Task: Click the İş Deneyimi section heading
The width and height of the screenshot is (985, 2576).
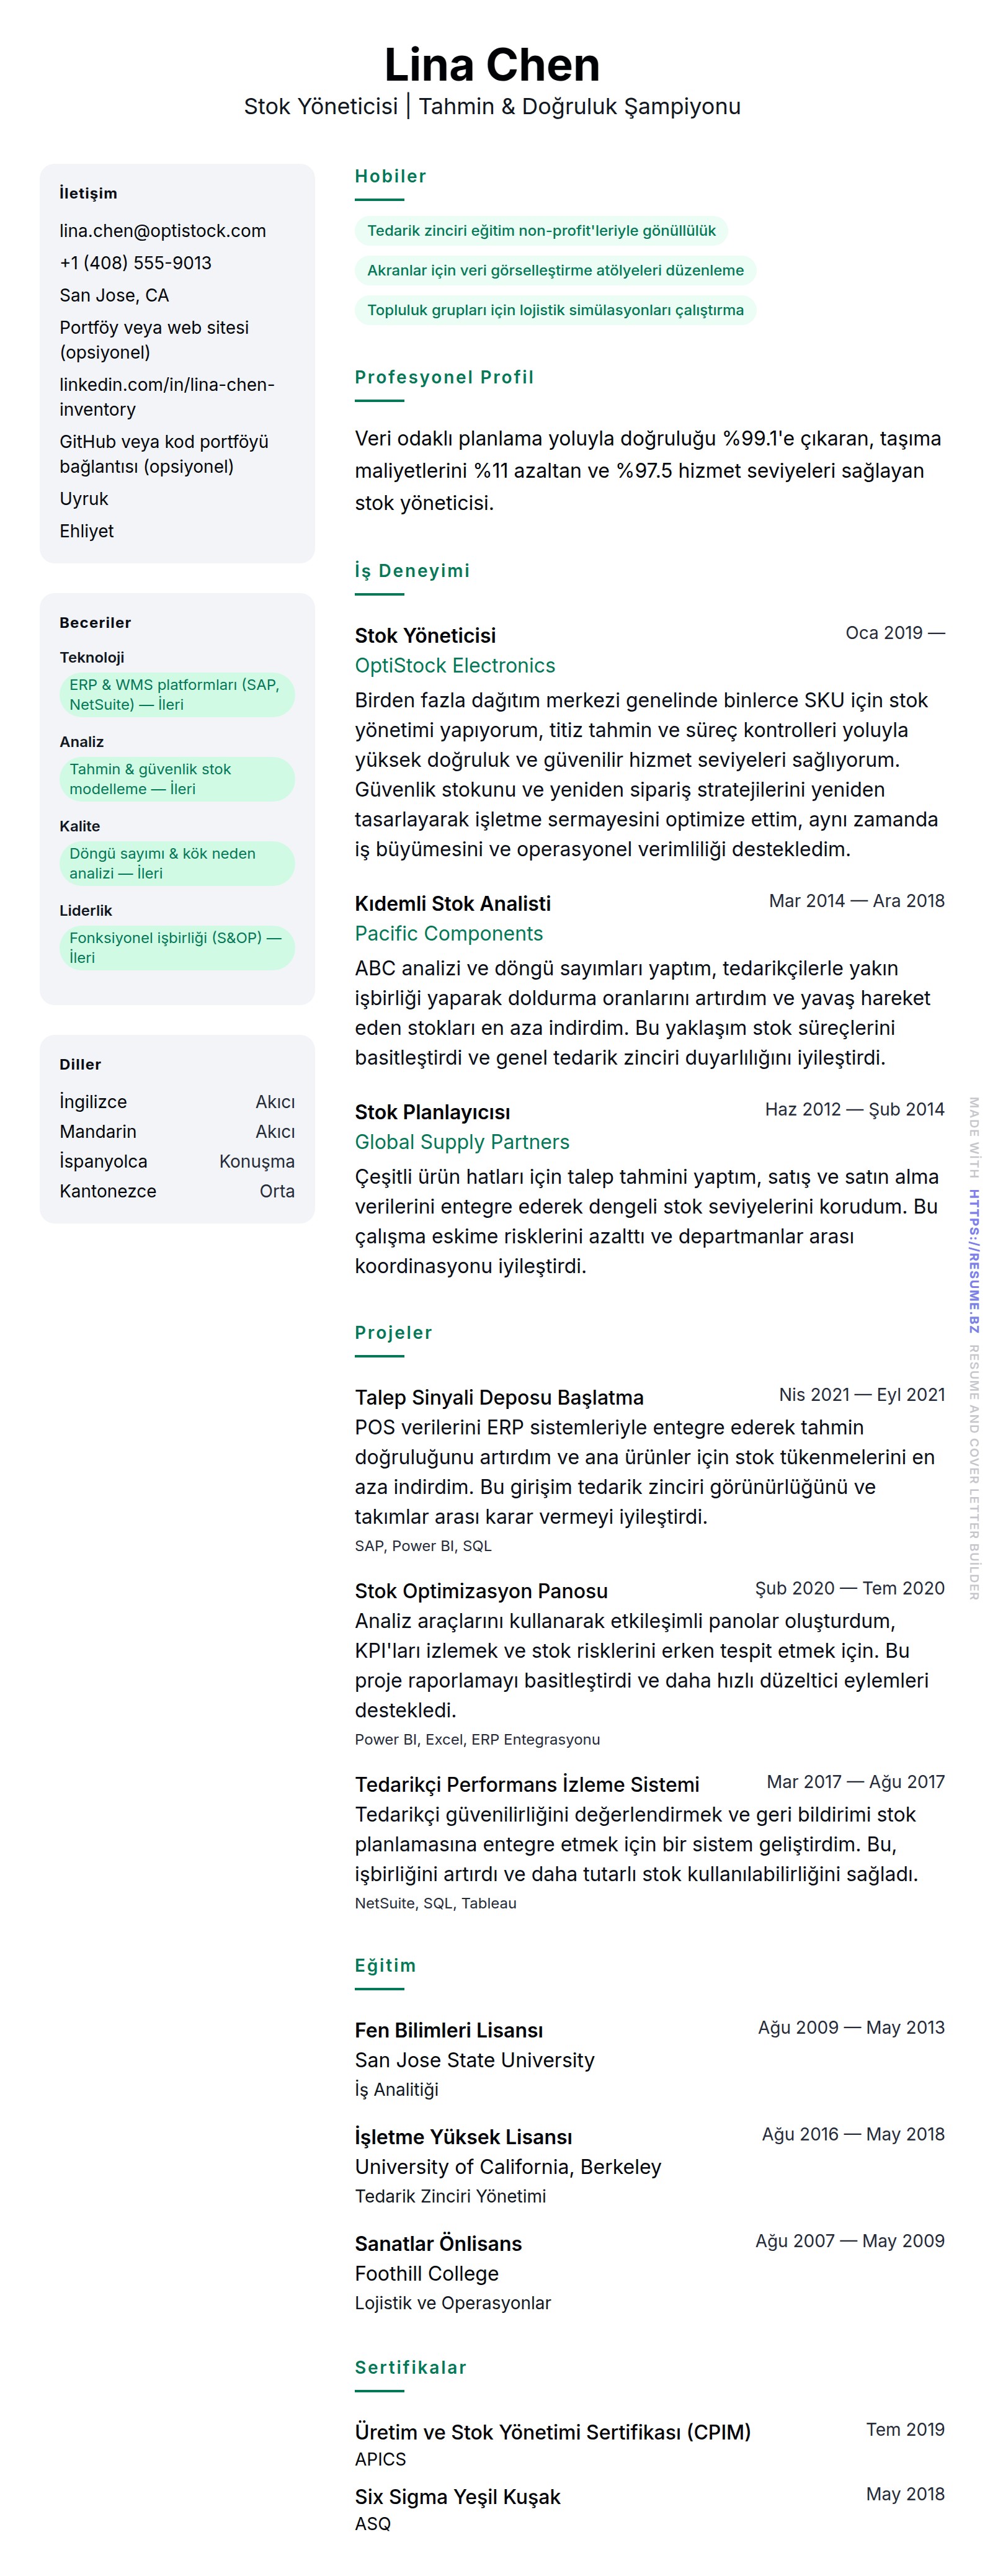Action: click(x=412, y=571)
